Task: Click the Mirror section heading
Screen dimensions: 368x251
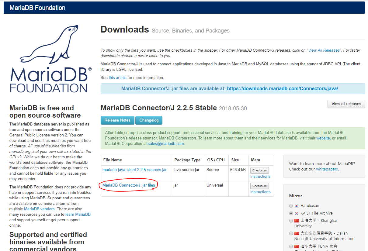Action: point(296,196)
